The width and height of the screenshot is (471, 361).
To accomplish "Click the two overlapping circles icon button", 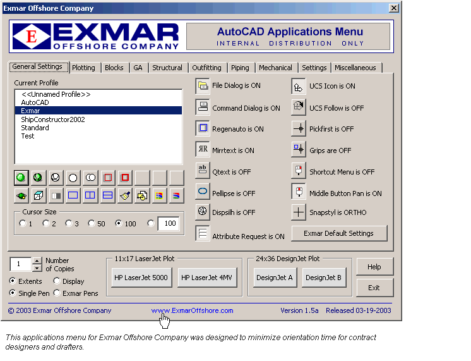I will 90,178.
